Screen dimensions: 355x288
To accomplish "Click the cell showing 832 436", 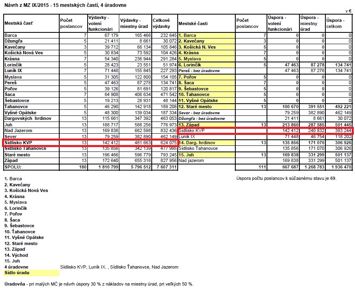I will (x=168, y=130).
